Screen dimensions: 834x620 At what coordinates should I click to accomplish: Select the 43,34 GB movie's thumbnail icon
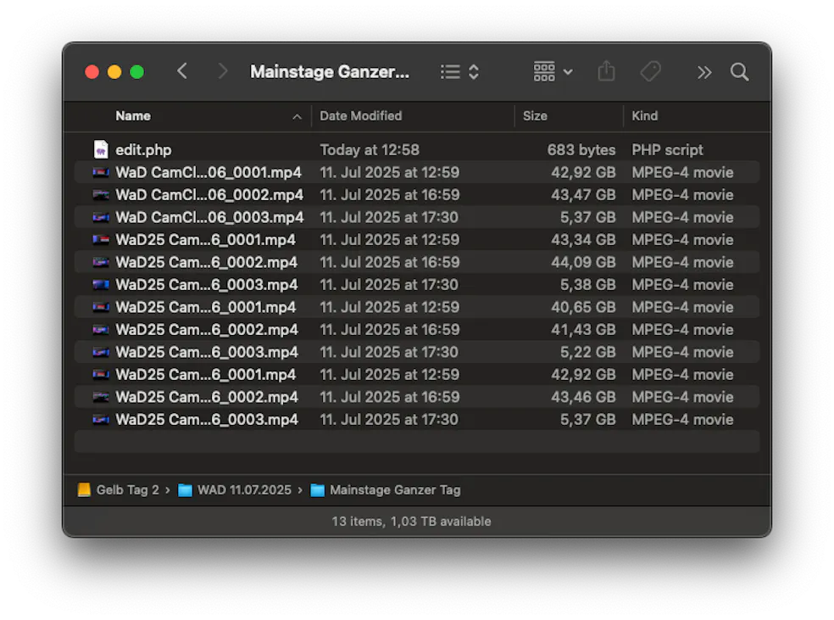tap(101, 239)
